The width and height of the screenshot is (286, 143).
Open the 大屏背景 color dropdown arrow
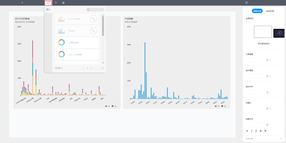(271, 60)
